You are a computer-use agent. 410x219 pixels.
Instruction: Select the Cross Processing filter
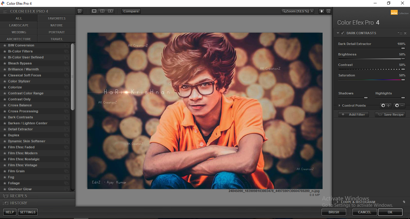(35, 111)
